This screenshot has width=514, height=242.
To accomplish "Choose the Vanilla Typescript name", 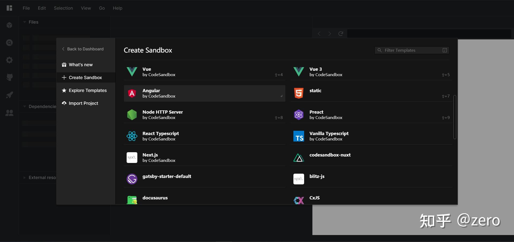I will (329, 133).
